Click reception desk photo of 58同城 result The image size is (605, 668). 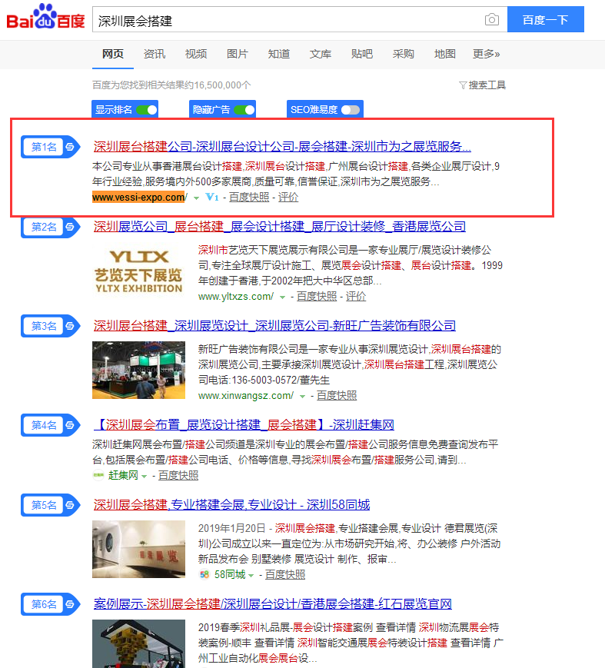coord(139,549)
